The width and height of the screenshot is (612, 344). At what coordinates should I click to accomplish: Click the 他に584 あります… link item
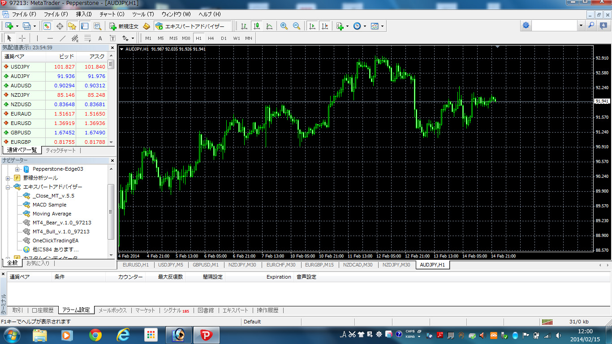tap(56, 249)
